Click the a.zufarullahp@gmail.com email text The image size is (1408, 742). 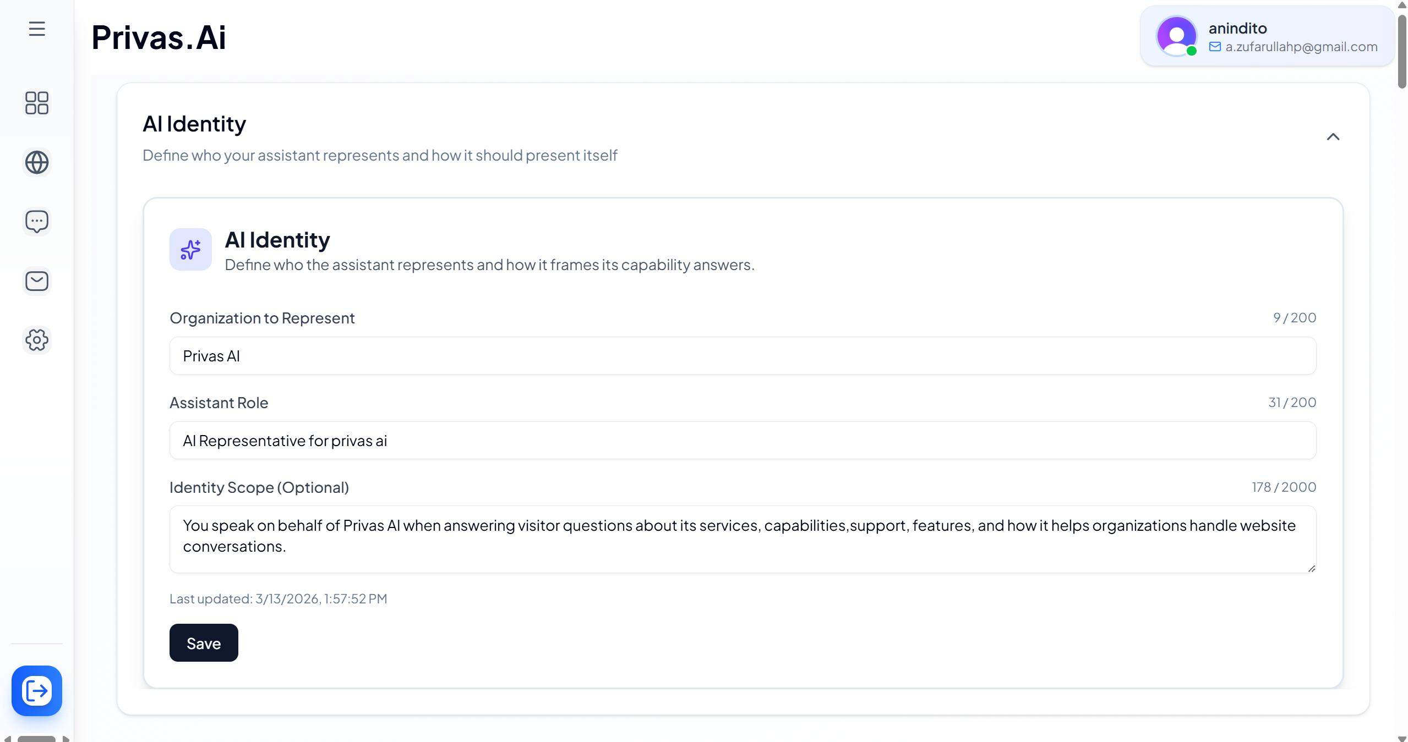(1301, 47)
